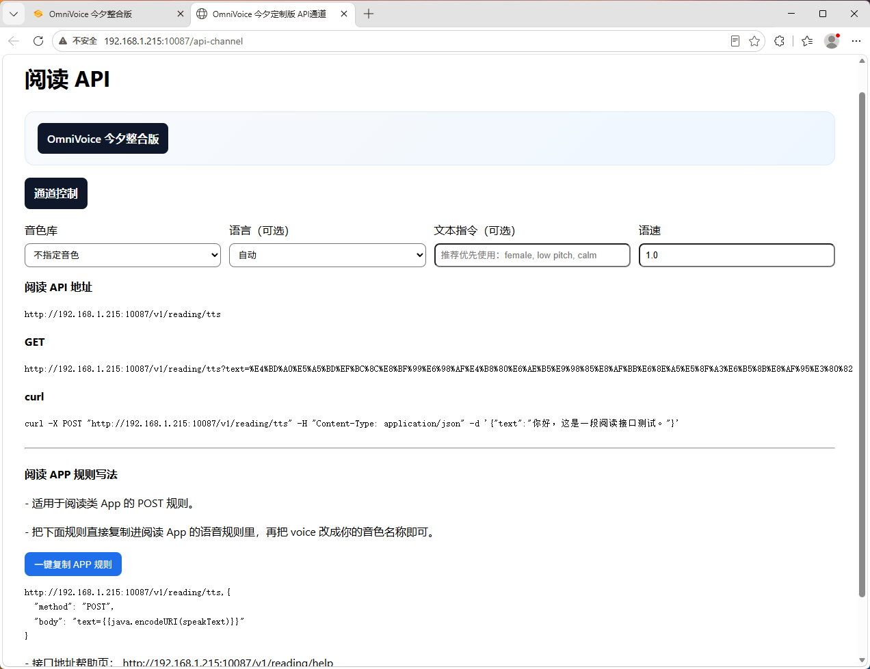Click the scrollbar up arrow
This screenshot has width=870, height=669.
pyautogui.click(x=862, y=62)
